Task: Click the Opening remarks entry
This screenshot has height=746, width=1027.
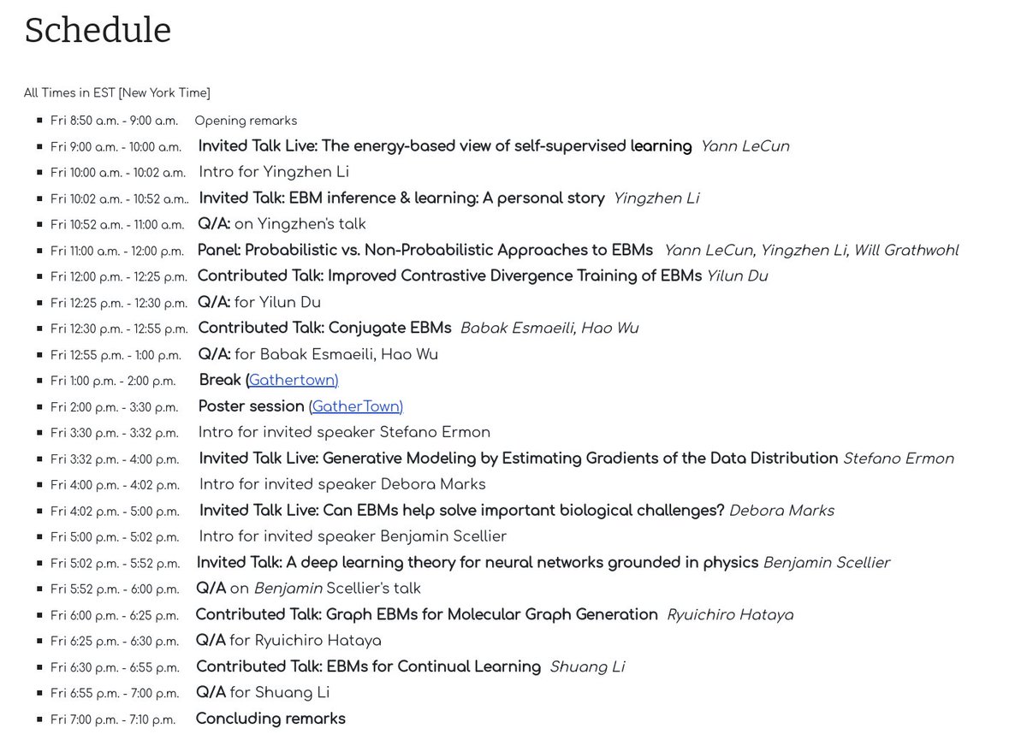Action: click(246, 121)
